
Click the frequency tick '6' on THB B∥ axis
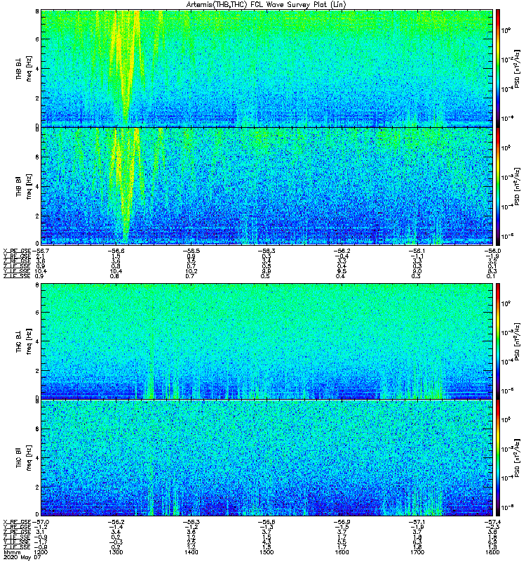click(x=37, y=157)
